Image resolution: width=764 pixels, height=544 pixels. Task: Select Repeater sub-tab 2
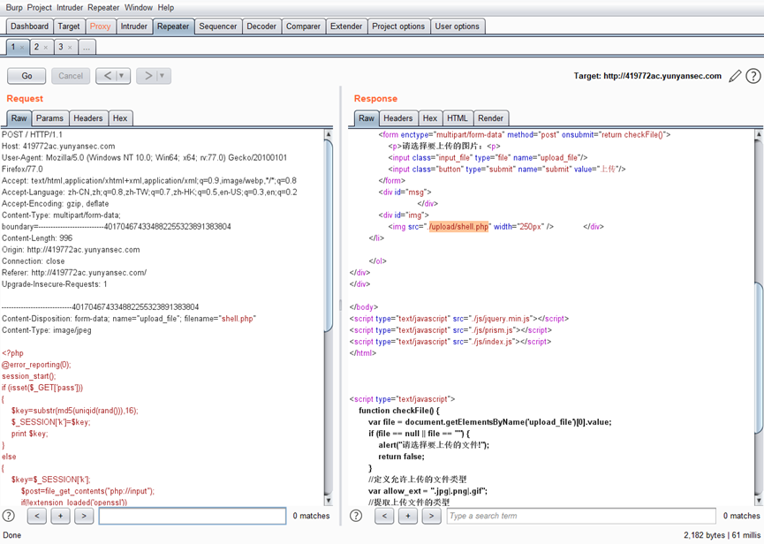pos(36,47)
